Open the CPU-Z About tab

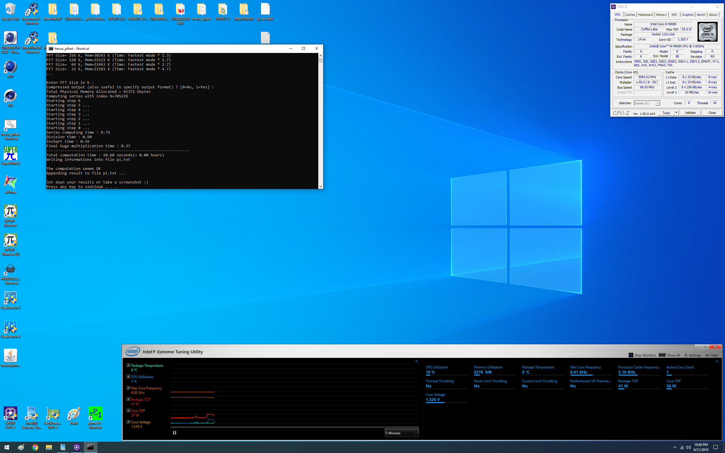point(713,15)
